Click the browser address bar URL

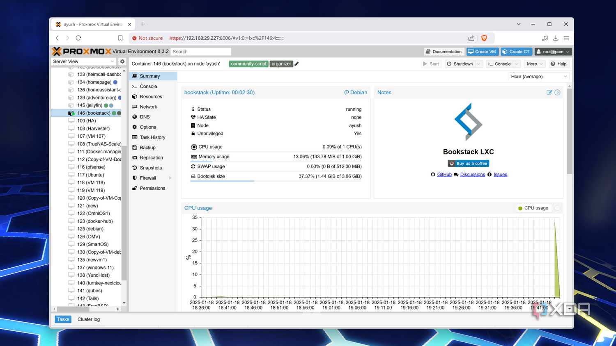coord(226,38)
